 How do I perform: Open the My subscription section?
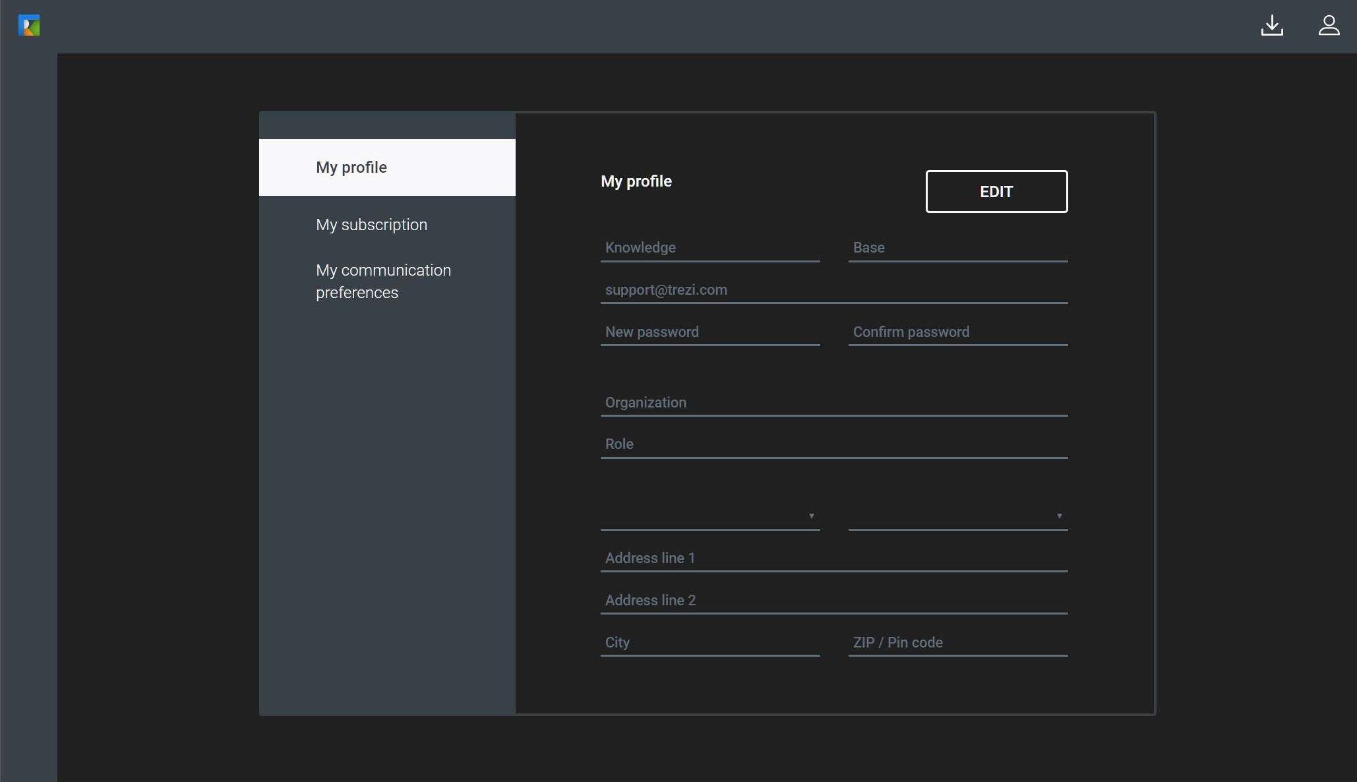click(x=371, y=225)
